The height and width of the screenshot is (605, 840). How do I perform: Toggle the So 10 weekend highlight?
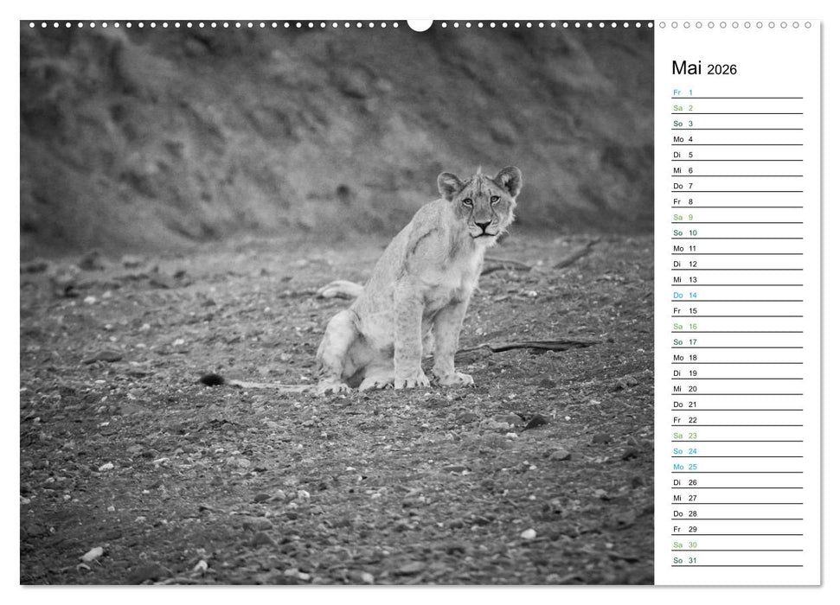683,234
